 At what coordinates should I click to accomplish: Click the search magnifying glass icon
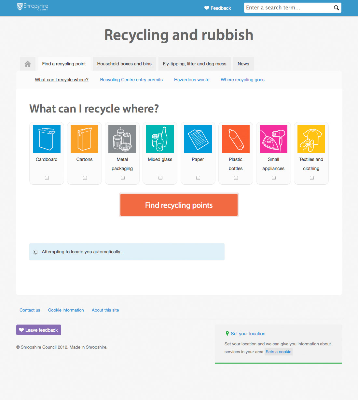(x=337, y=8)
